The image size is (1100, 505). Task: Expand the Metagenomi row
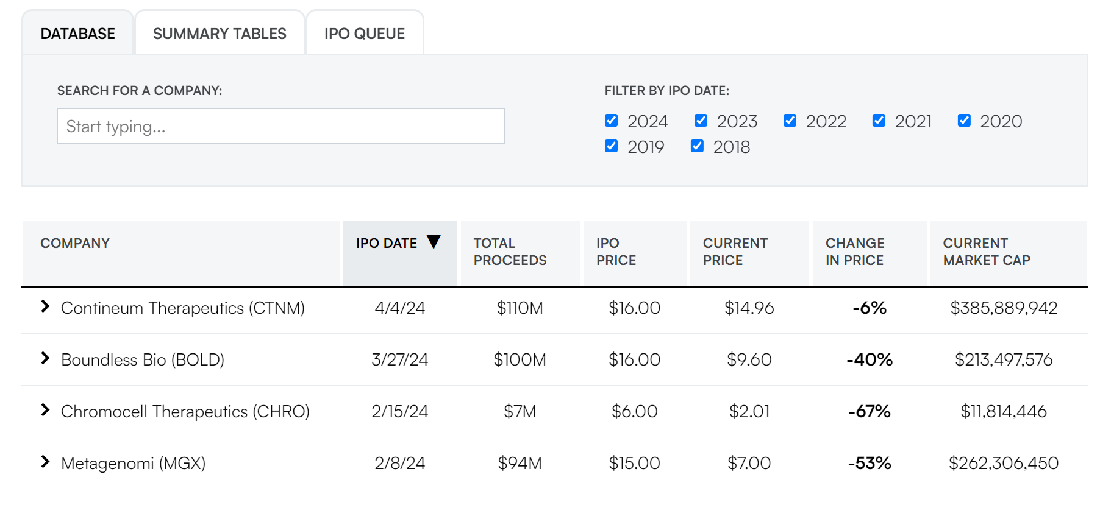point(45,462)
